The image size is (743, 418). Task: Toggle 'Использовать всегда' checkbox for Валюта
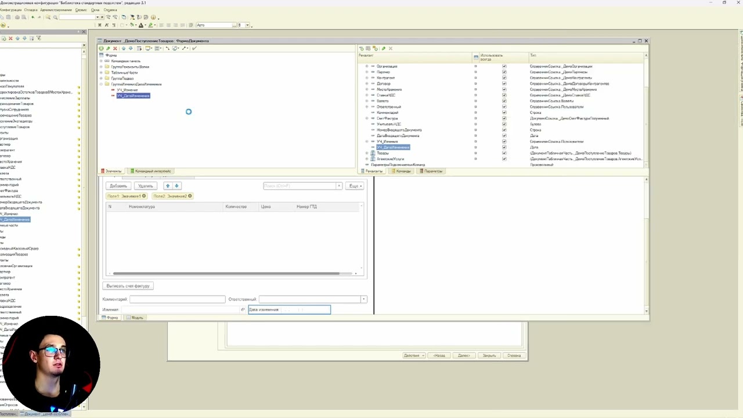(504, 101)
